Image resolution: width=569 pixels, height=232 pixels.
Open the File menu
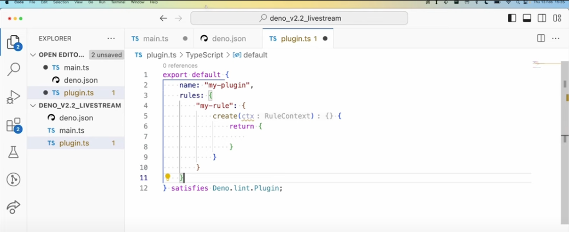coord(32,2)
